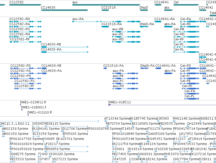Select the CG14636-RA transcript
This screenshot has height=163, width=216.
click(x=64, y=52)
